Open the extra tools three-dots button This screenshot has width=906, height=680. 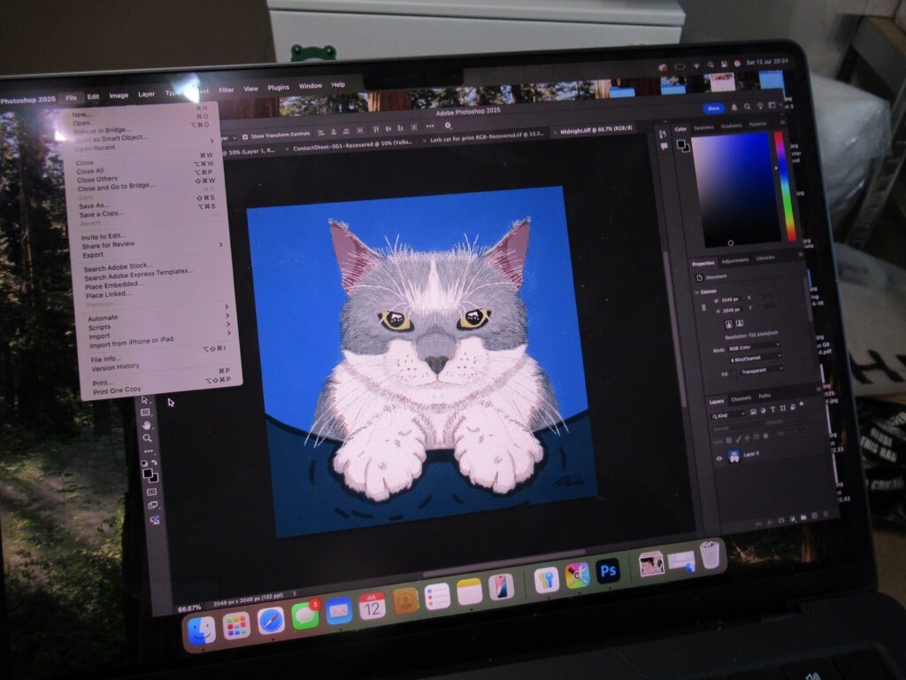(149, 451)
